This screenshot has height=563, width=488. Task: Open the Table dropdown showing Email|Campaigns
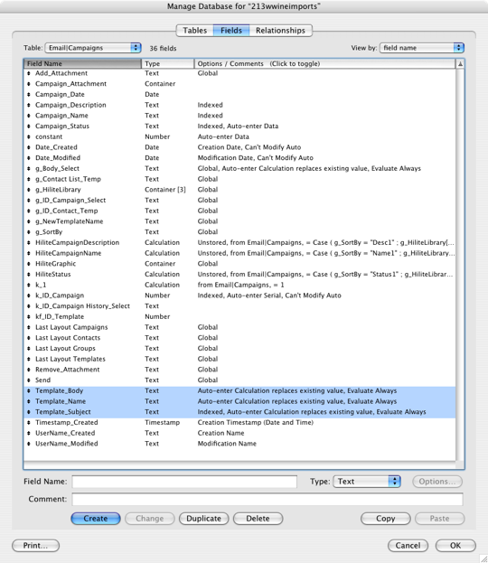[93, 48]
